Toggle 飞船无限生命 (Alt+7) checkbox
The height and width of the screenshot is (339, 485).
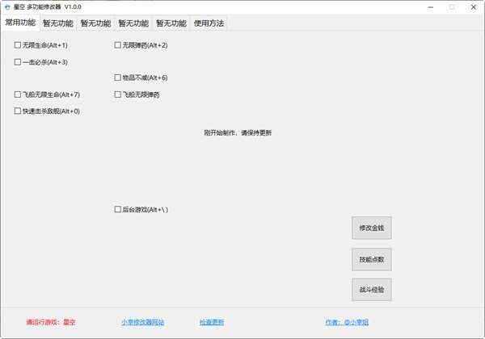coord(18,94)
